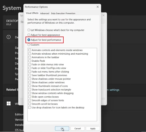Click the info icon beside Device specifications

[x=8, y=37]
